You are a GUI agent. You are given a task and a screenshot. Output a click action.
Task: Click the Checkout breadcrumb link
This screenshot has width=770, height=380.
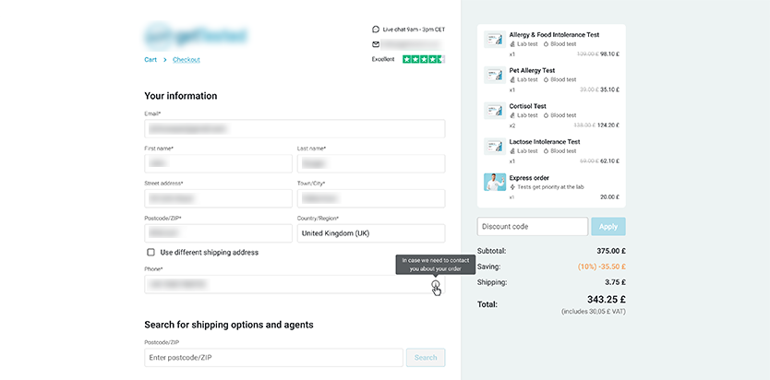point(186,60)
